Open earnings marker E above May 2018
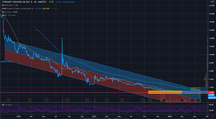216x119 pixels. [x=46, y=100]
